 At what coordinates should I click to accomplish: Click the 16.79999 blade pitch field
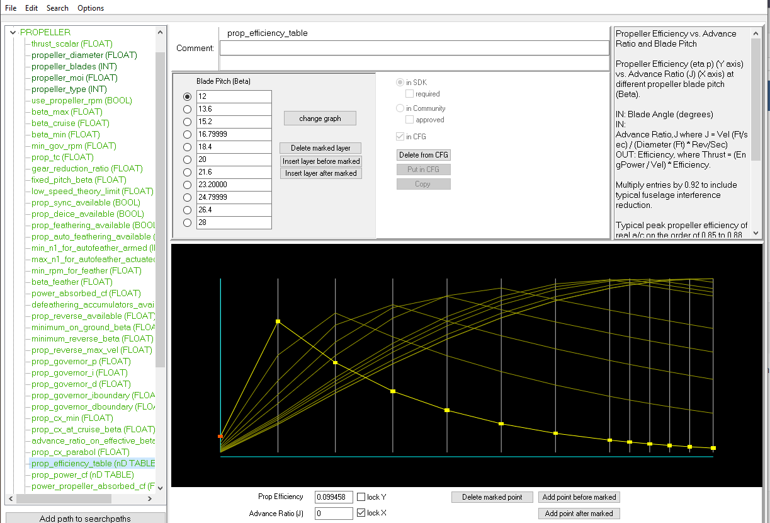point(234,134)
